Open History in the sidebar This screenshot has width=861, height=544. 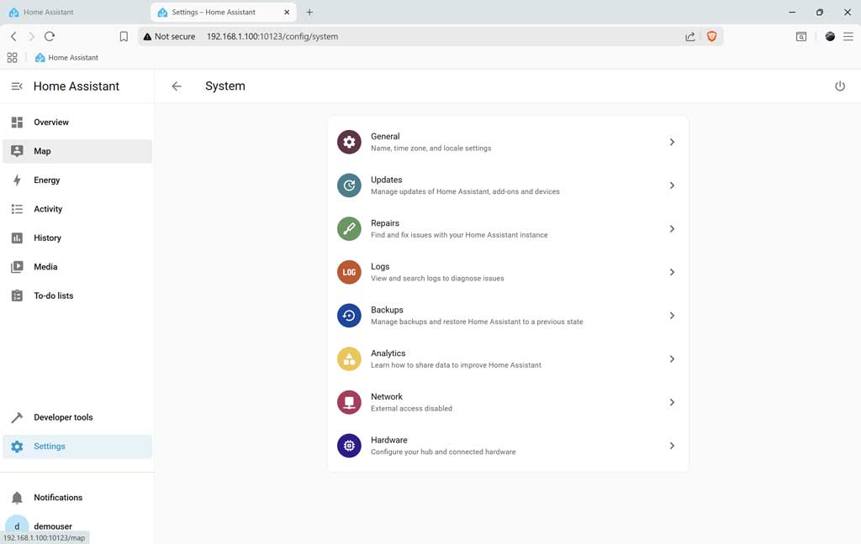pyautogui.click(x=77, y=238)
